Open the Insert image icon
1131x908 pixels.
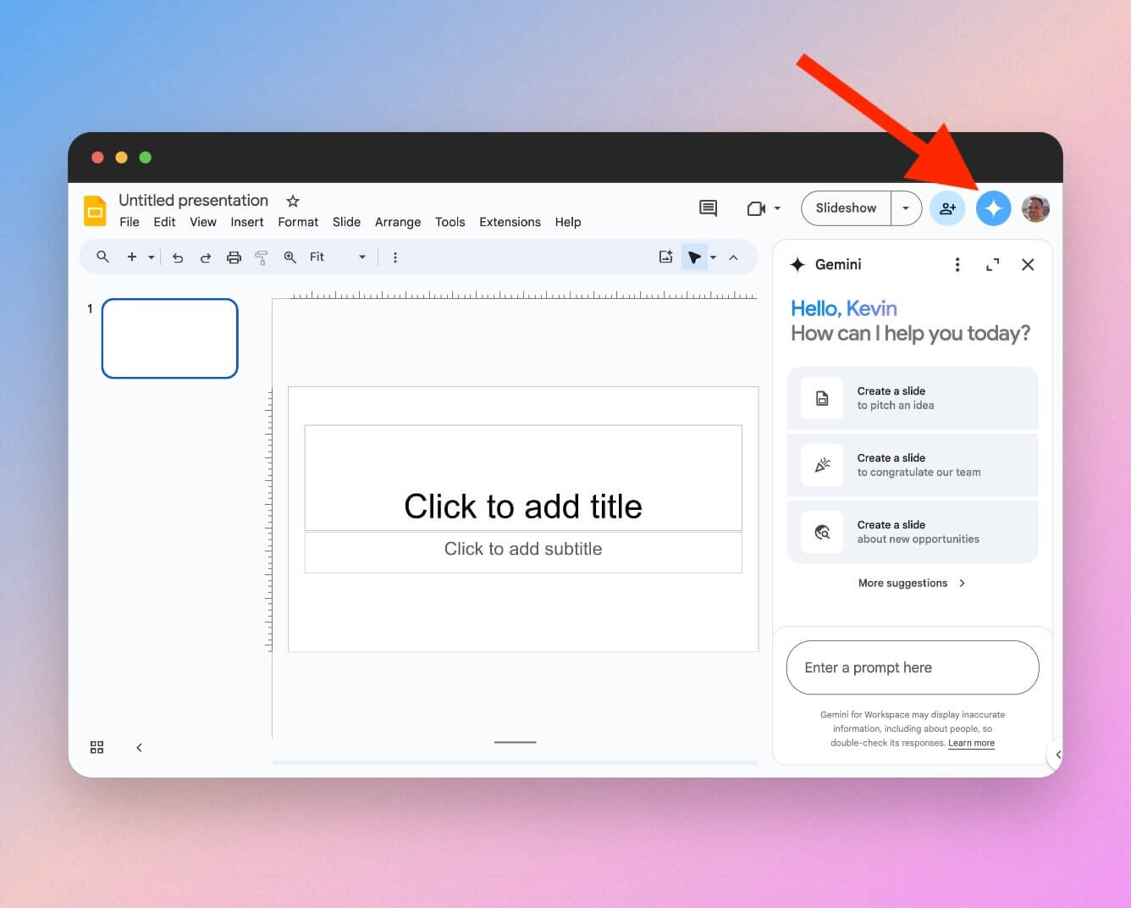[665, 257]
